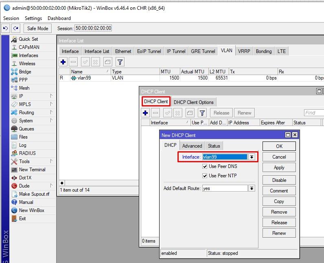
Task: Click enable checkmark icon in DHCP Client window
Action: (x=168, y=113)
